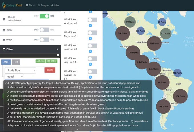Open the equal operator dropdown
Viewport: 194px width, 132px height.
click(x=14, y=76)
